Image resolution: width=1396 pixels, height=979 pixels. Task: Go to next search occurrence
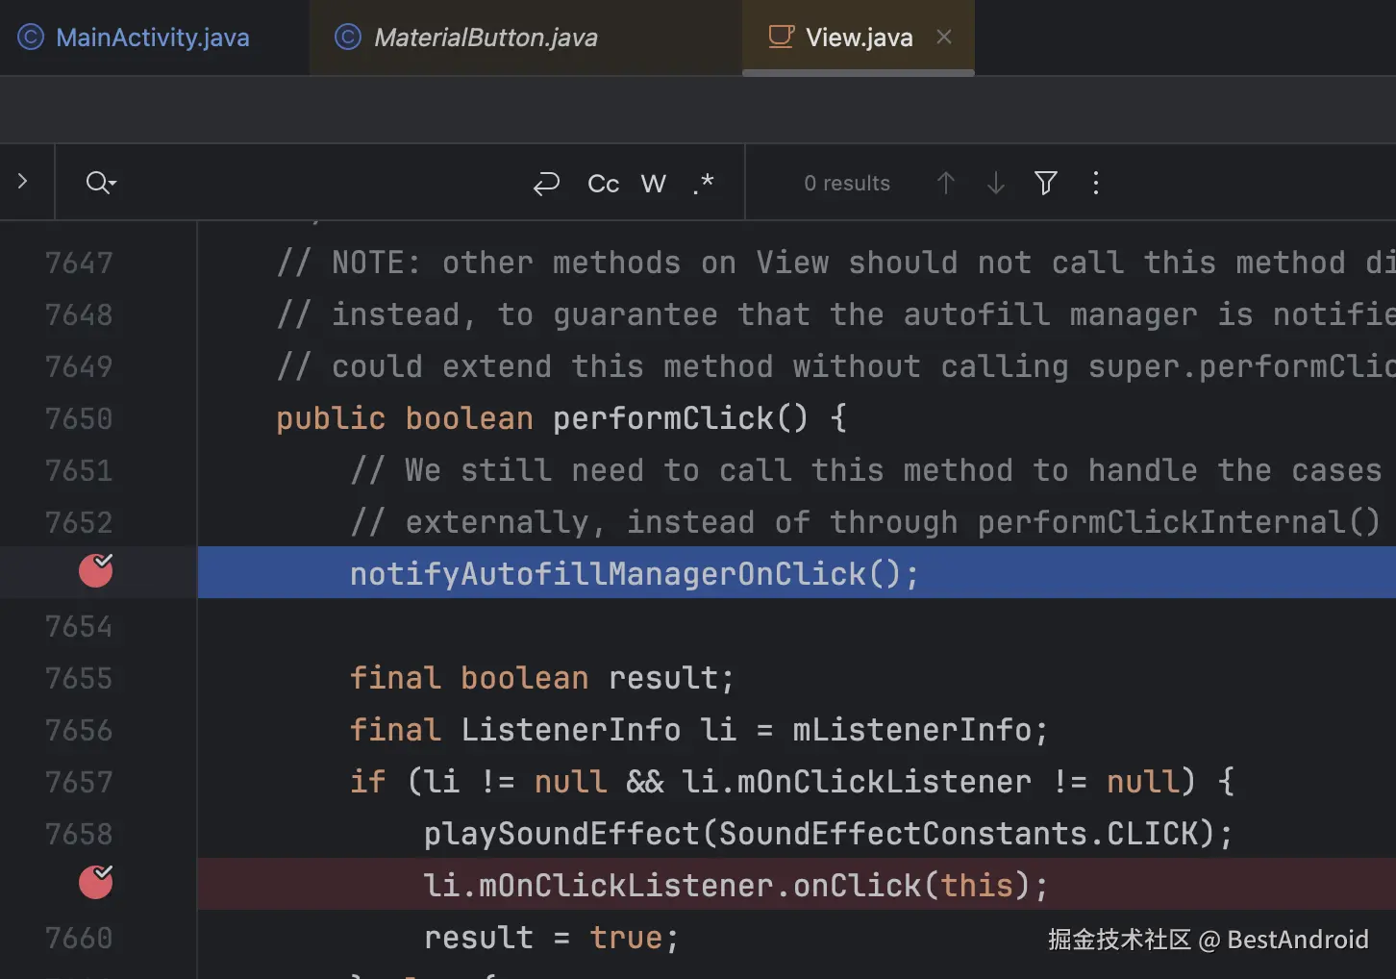click(996, 183)
